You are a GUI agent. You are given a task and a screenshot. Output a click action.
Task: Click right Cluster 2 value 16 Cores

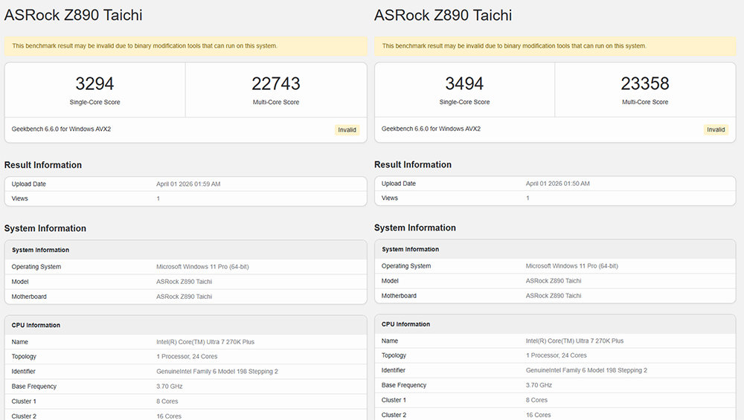538,415
